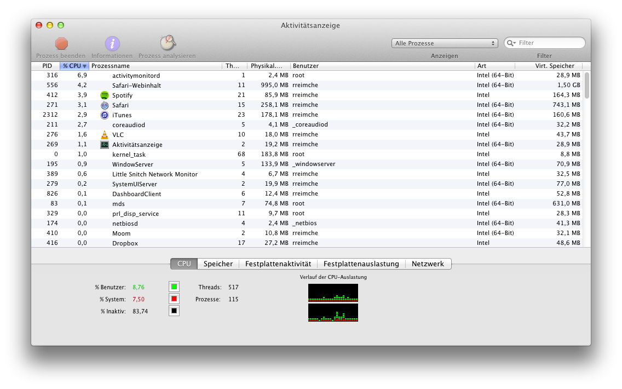Click the Prozess analysieren icon
Viewport: 622px width, 389px height.
(168, 43)
